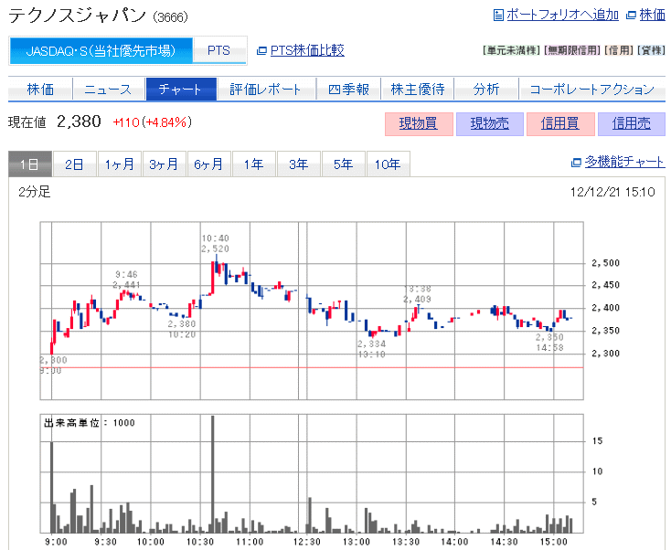Click the 10:40 2,520 high price label

(215, 243)
